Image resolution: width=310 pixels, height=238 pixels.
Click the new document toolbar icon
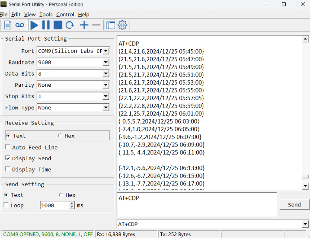point(7,25)
